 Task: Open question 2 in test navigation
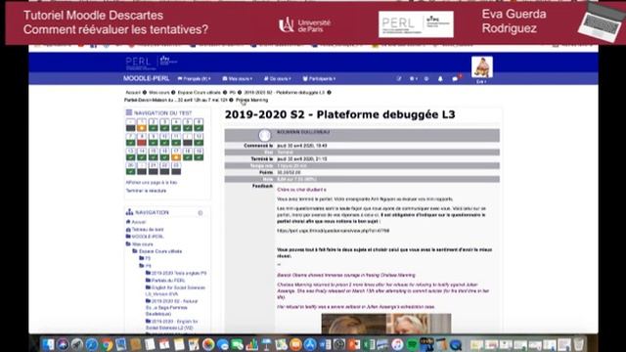[x=154, y=124]
